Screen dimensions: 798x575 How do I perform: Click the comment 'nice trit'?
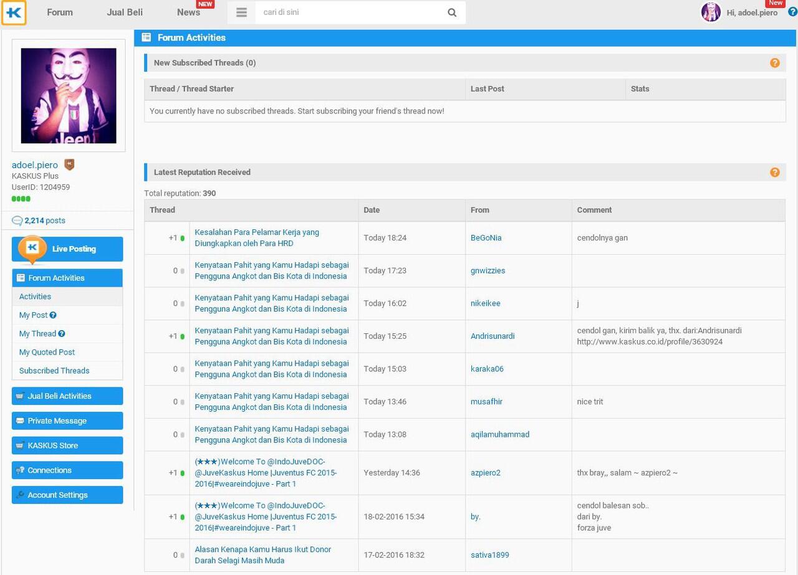pos(590,402)
